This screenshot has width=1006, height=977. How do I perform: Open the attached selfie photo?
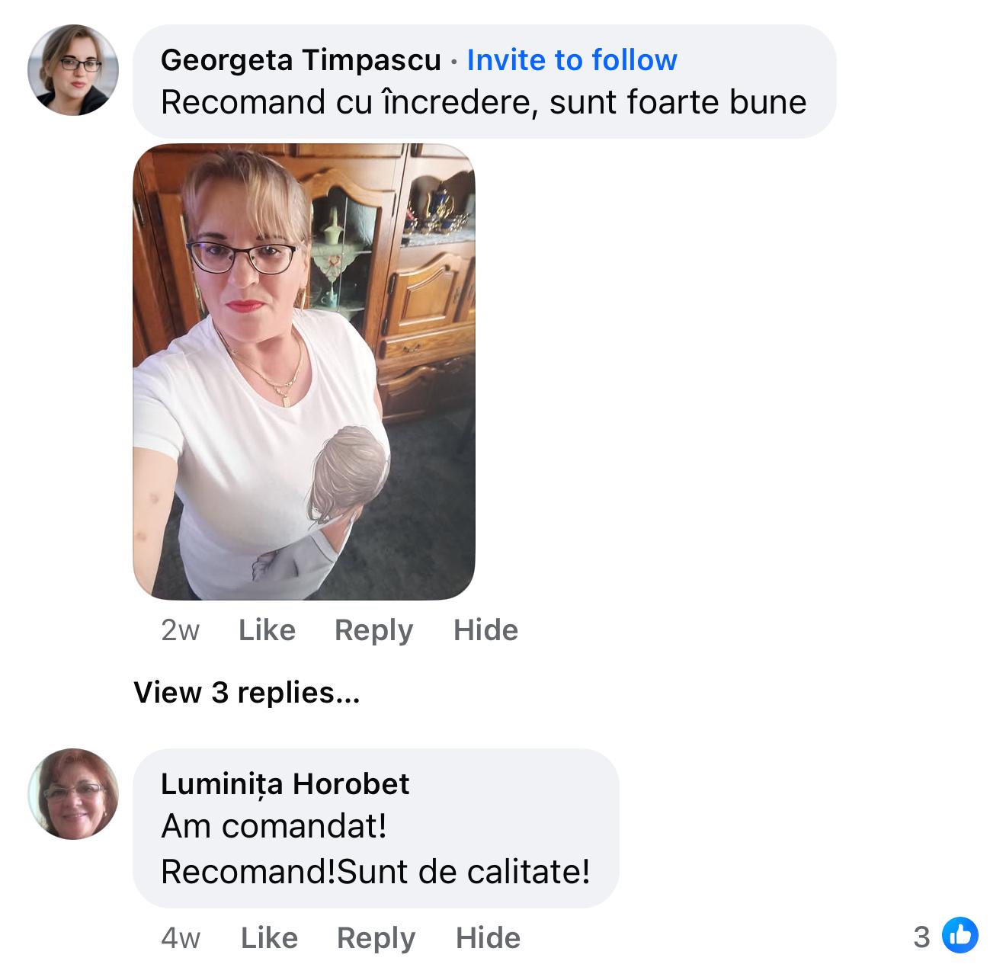click(x=304, y=372)
